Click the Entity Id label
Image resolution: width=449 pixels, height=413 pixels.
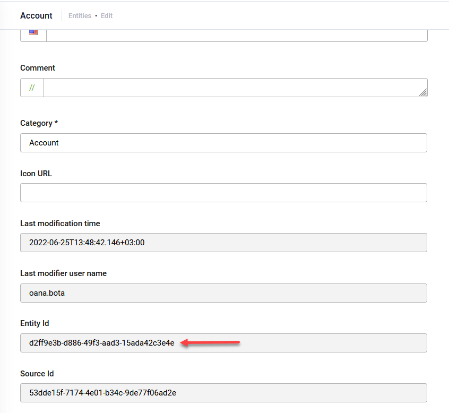pos(34,323)
